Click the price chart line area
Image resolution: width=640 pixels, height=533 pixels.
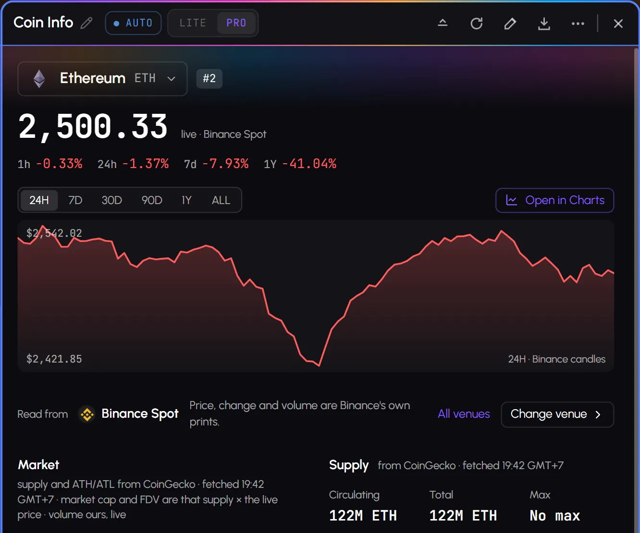coord(316,296)
